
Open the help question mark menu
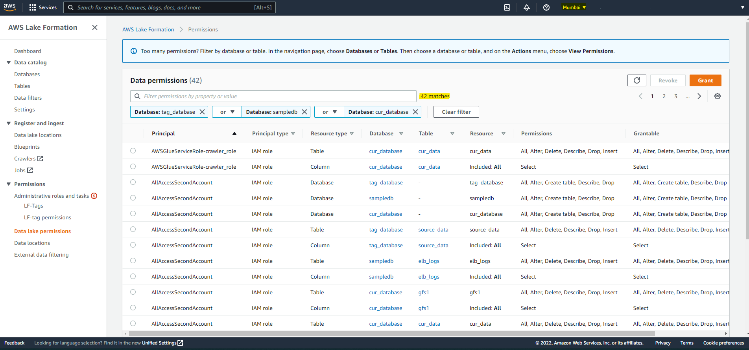click(x=546, y=7)
